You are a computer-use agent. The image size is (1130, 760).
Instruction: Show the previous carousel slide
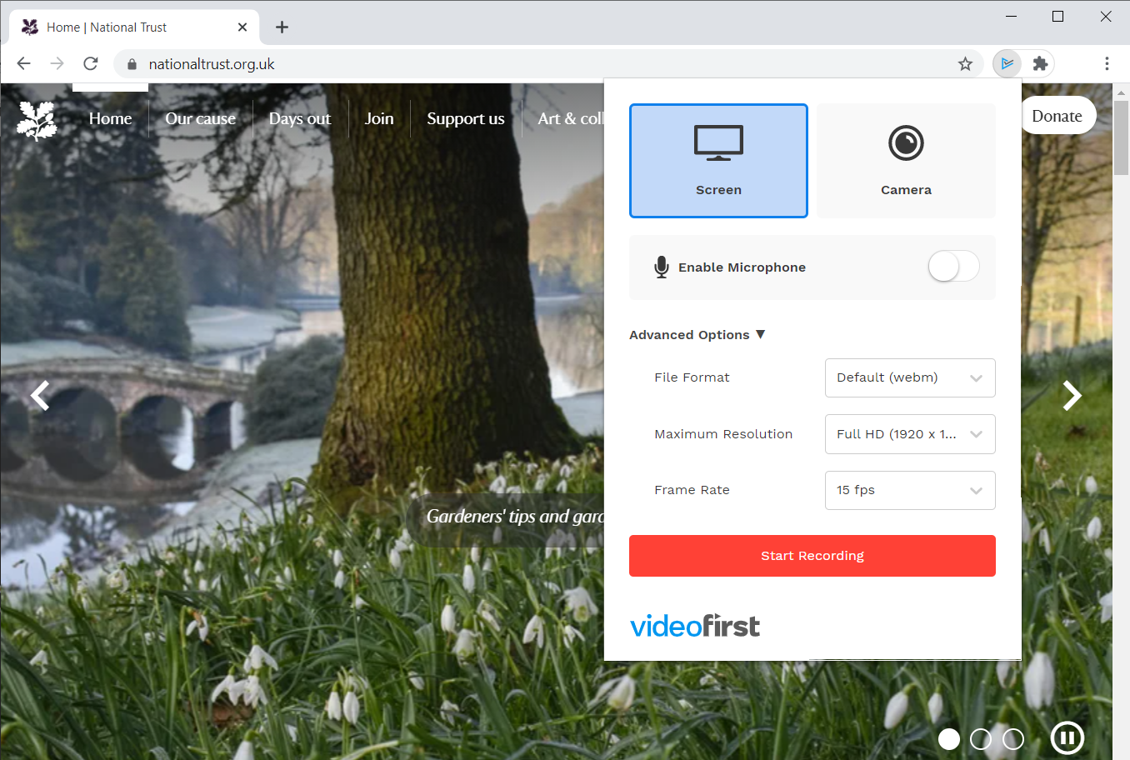click(40, 395)
